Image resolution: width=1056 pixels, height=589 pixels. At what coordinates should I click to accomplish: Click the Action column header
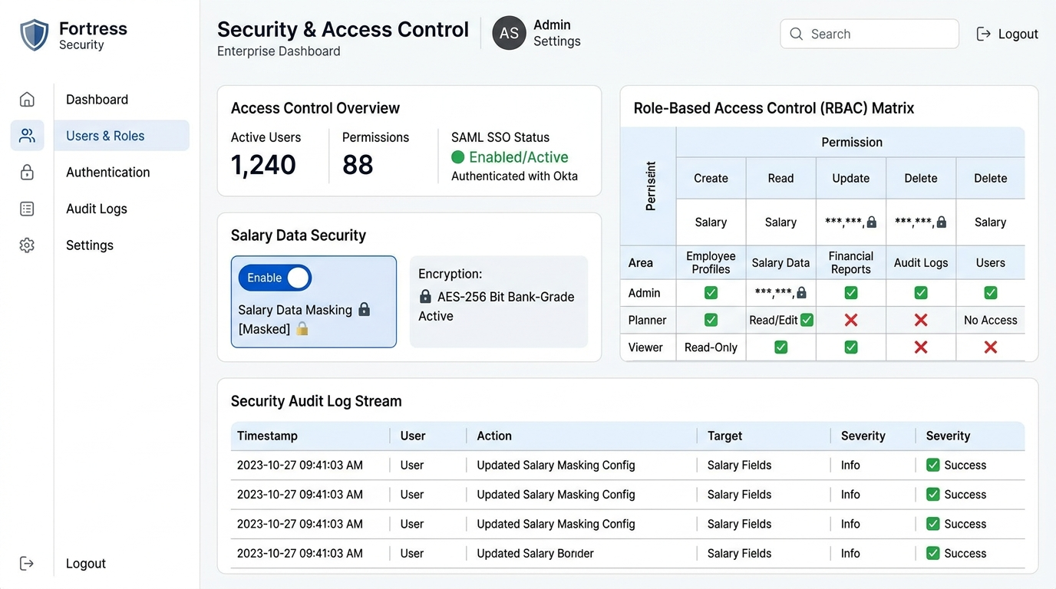494,436
